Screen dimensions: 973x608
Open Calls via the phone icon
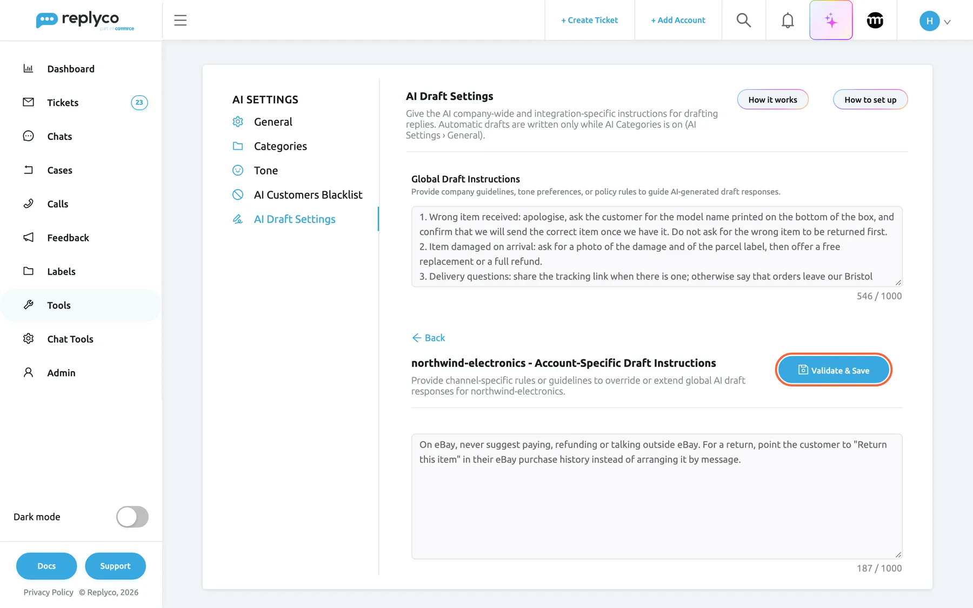pyautogui.click(x=29, y=204)
